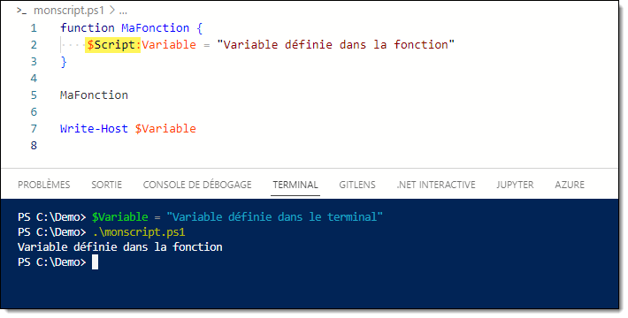The height and width of the screenshot is (318, 628).
Task: Show the GITLENS panel tab
Action: 357,185
